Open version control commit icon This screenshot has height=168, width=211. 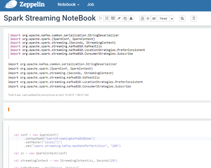[x=142, y=18]
